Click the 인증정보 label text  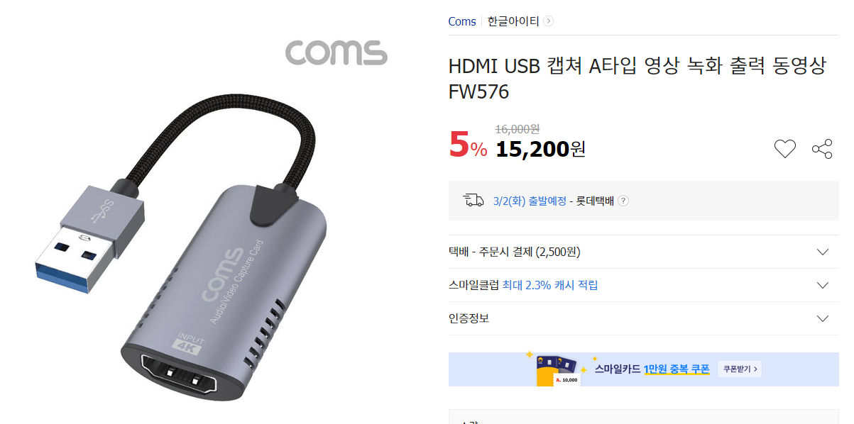tap(469, 318)
